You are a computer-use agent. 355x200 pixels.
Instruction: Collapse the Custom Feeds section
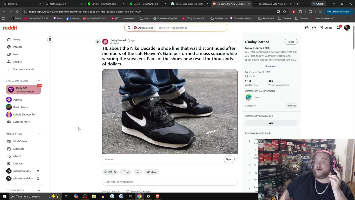(39, 191)
